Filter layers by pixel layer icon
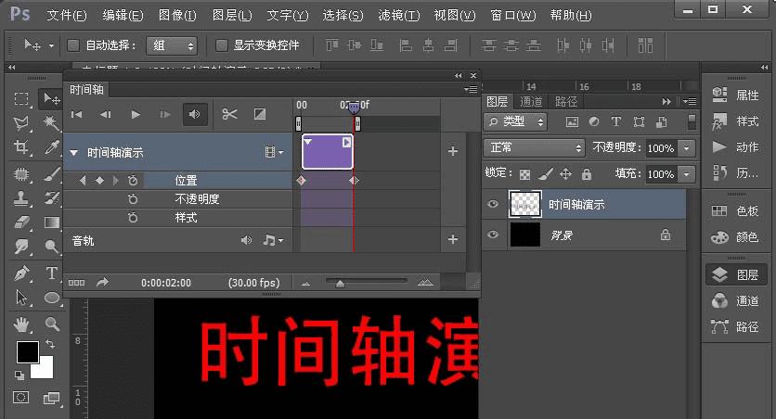776x419 pixels. point(572,121)
